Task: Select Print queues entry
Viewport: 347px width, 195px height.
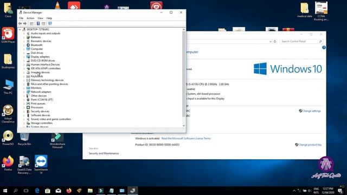Action: tap(38, 103)
